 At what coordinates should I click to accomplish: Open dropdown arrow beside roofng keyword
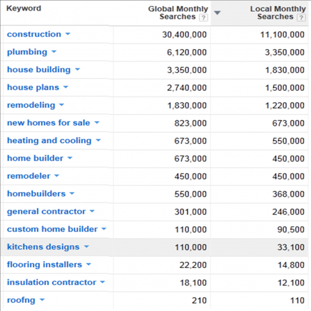42,300
